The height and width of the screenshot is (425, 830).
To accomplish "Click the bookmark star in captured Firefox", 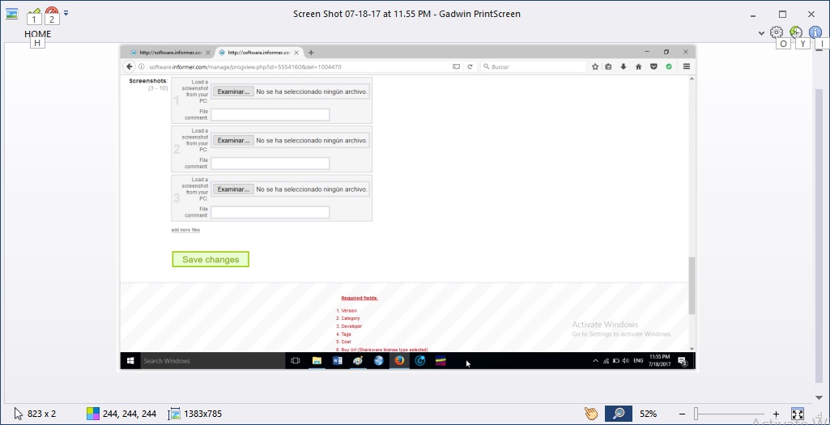I will (595, 66).
